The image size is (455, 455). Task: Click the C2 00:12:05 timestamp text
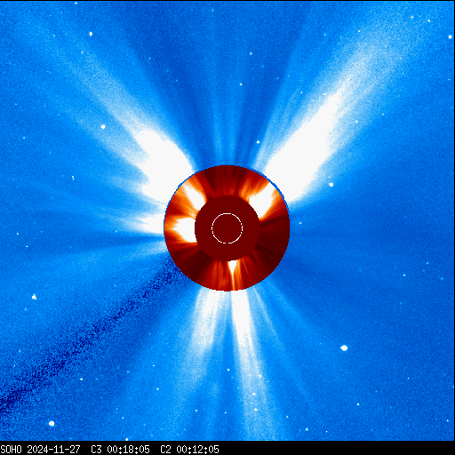[x=189, y=450]
